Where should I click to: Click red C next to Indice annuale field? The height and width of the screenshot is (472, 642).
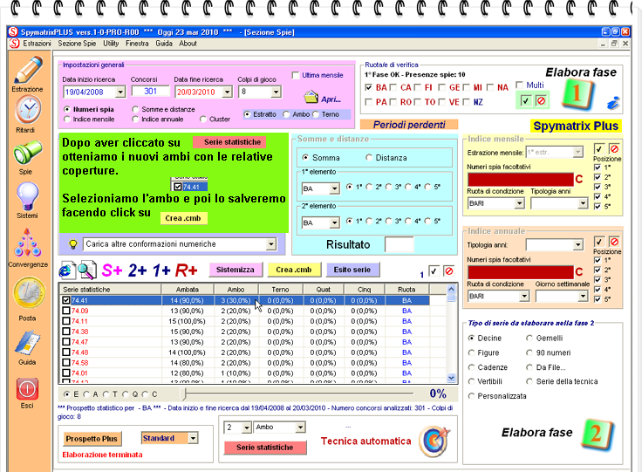579,272
